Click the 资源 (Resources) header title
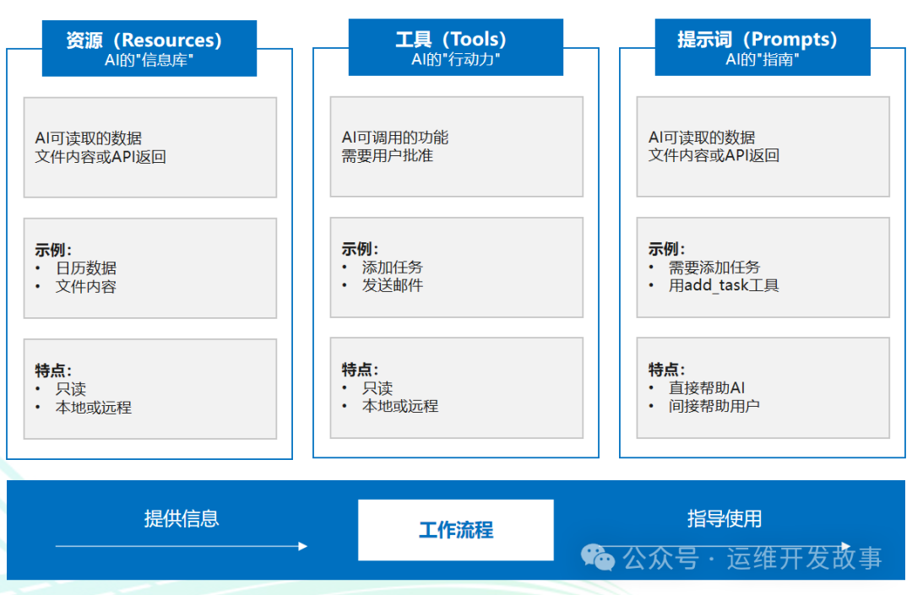 [144, 41]
